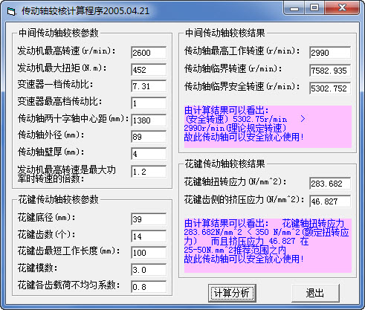
Task: Click the window title 传动轴较核计算程序2005.04.21
Action: coord(85,11)
